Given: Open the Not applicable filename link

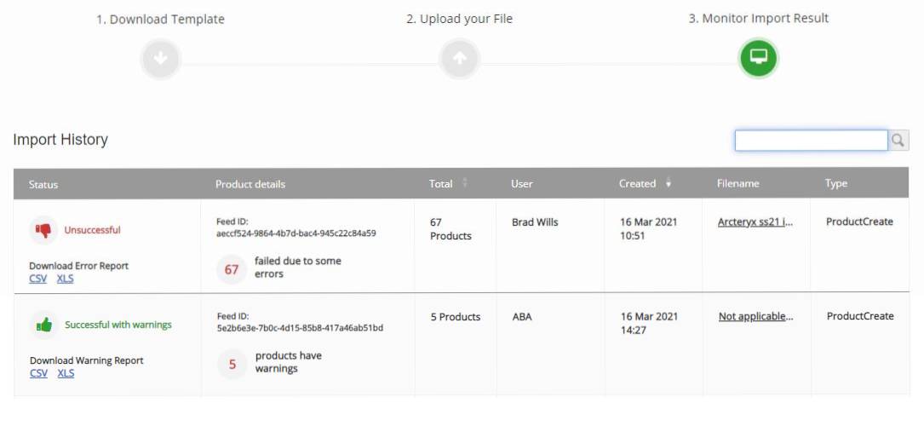Looking at the screenshot, I should click(x=755, y=317).
